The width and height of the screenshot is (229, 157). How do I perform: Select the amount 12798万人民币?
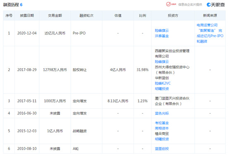coord(55,70)
